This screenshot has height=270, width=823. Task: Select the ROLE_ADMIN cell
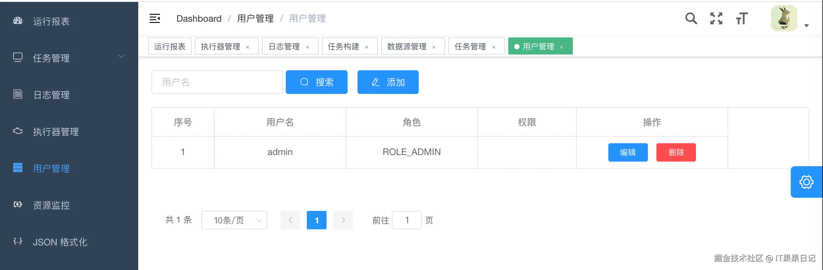[412, 152]
